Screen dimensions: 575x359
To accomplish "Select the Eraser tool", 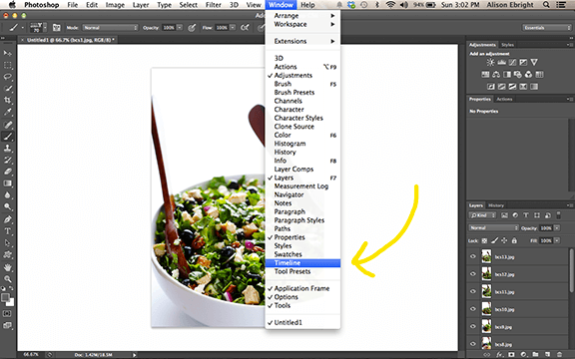I will (x=7, y=172).
